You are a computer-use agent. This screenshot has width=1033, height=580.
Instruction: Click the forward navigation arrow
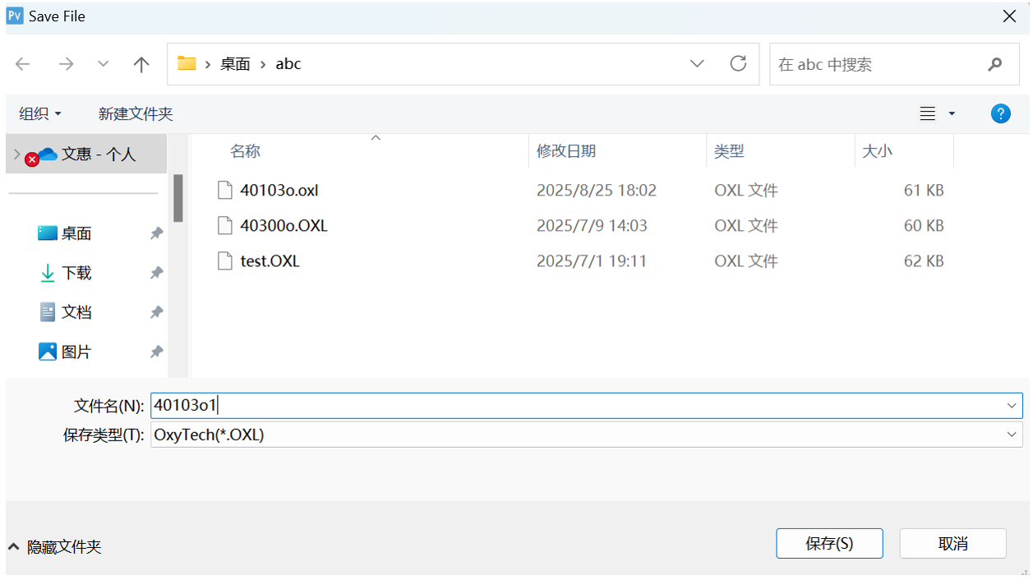pos(66,64)
